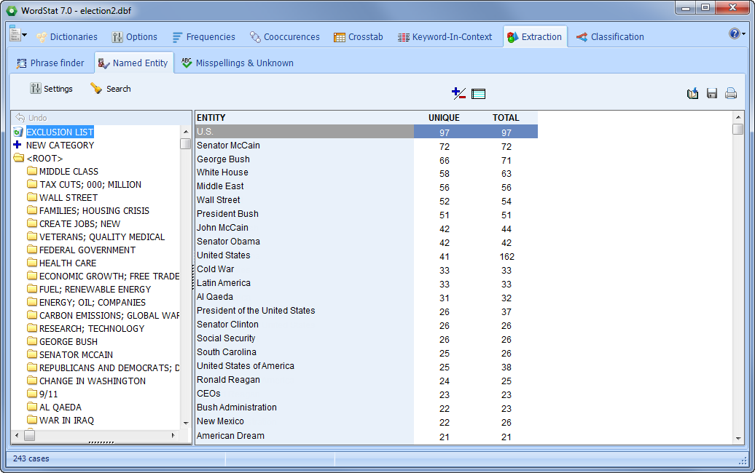Image resolution: width=755 pixels, height=473 pixels.
Task: Select the HEALTH CARE category folder
Action: tap(67, 263)
